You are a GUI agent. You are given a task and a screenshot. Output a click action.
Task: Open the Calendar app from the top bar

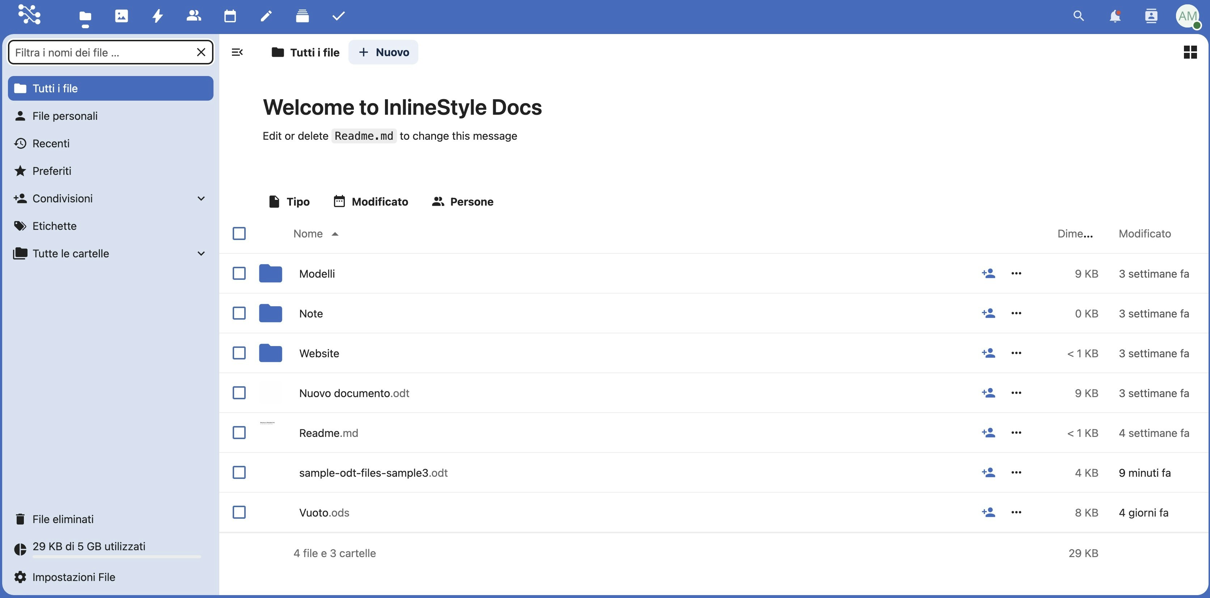pyautogui.click(x=230, y=16)
